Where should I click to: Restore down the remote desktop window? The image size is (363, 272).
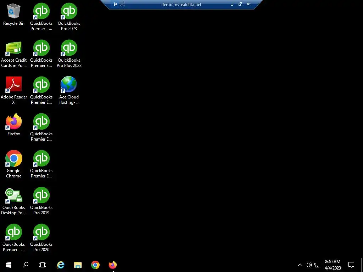pyautogui.click(x=240, y=4)
